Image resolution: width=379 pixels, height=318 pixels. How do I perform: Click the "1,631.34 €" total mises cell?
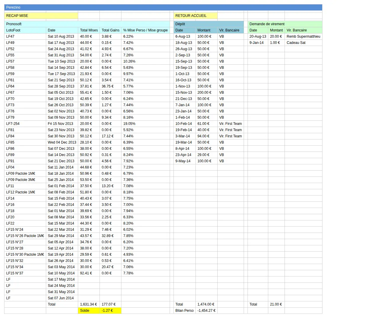[89, 304]
